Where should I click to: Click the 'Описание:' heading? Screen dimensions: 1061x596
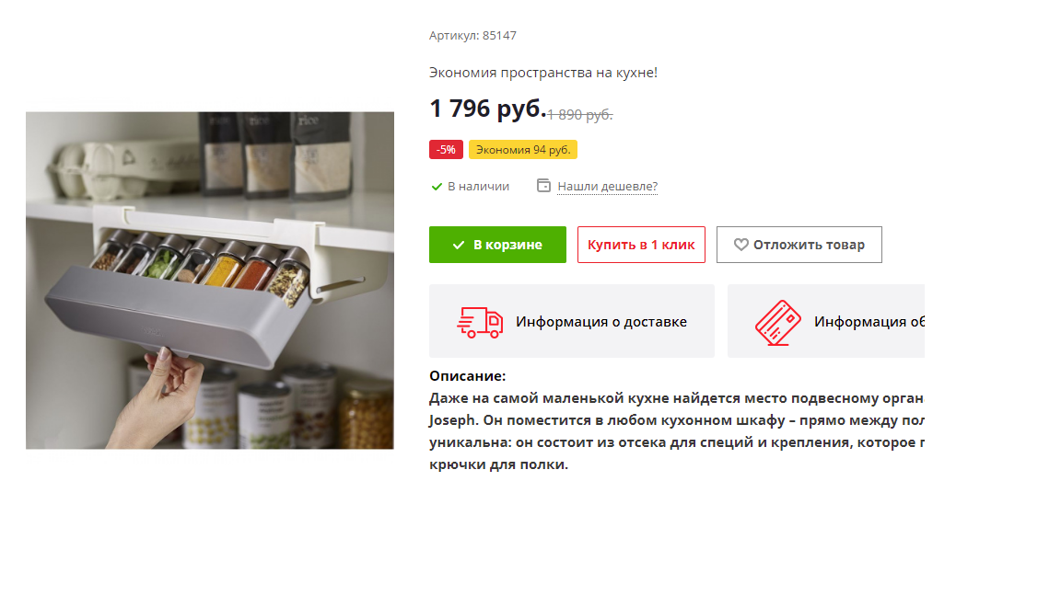[x=467, y=375]
